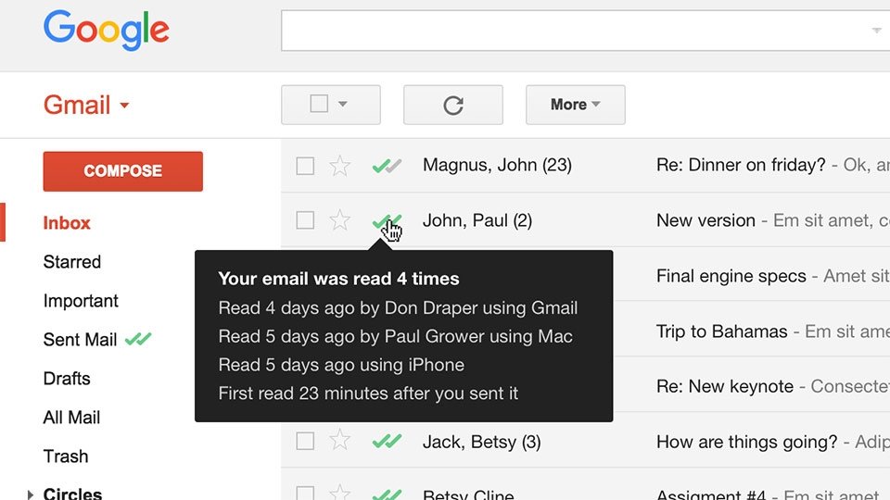Viewport: 890px width, 500px height.
Task: Tick the select-all checkbox in toolbar
Action: (319, 104)
